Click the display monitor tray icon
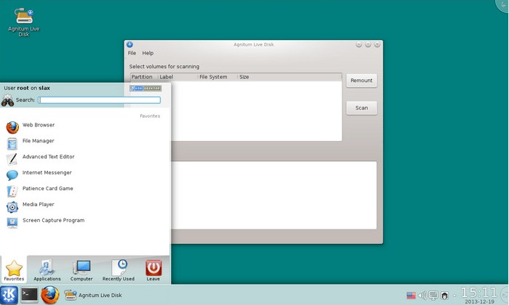The width and height of the screenshot is (509, 305). click(433, 296)
